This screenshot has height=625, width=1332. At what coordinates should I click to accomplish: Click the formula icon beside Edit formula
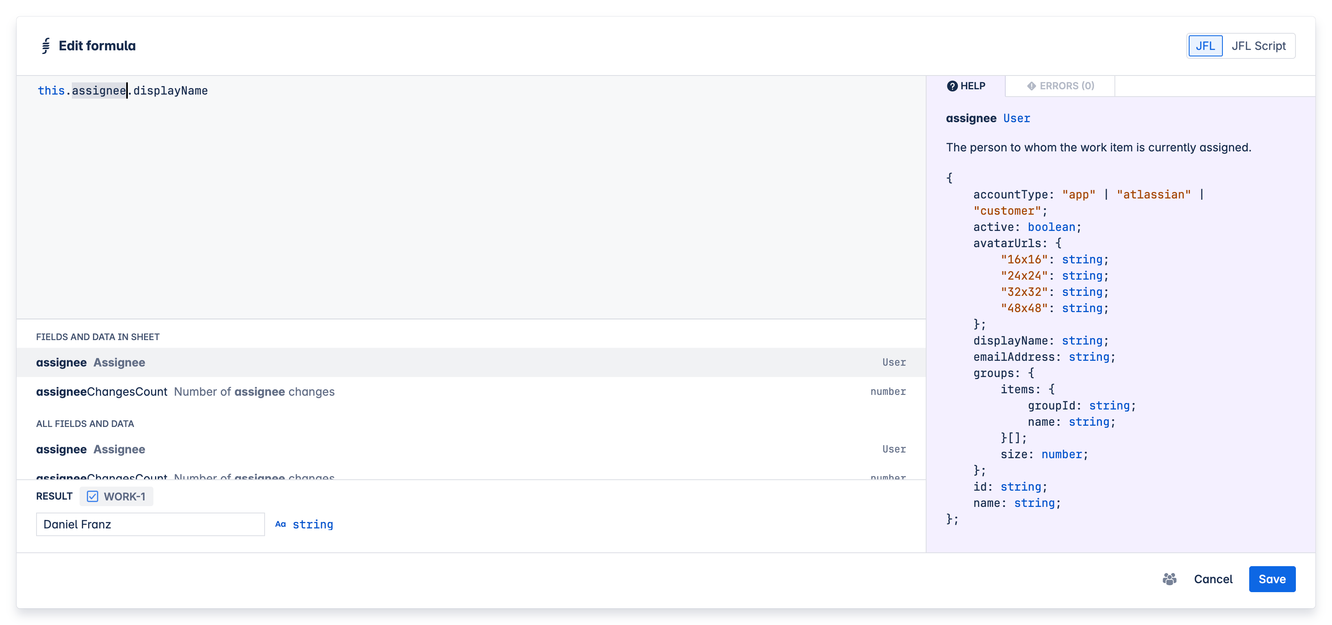click(x=46, y=45)
